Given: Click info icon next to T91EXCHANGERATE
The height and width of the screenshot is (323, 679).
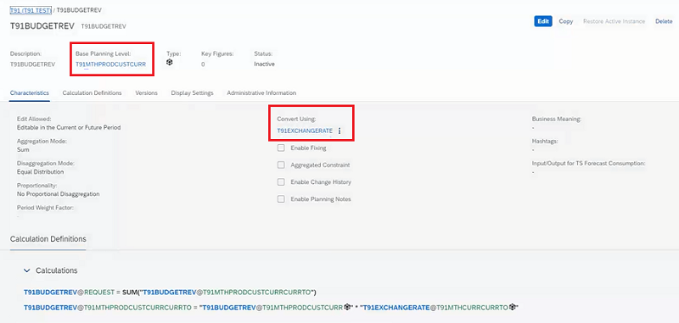Looking at the screenshot, I should (339, 131).
